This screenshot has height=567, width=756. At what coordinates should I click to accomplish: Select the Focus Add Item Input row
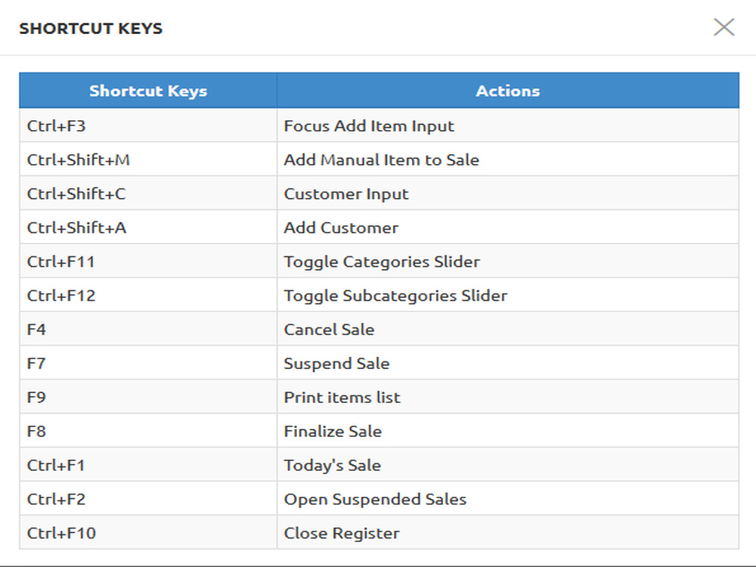379,125
